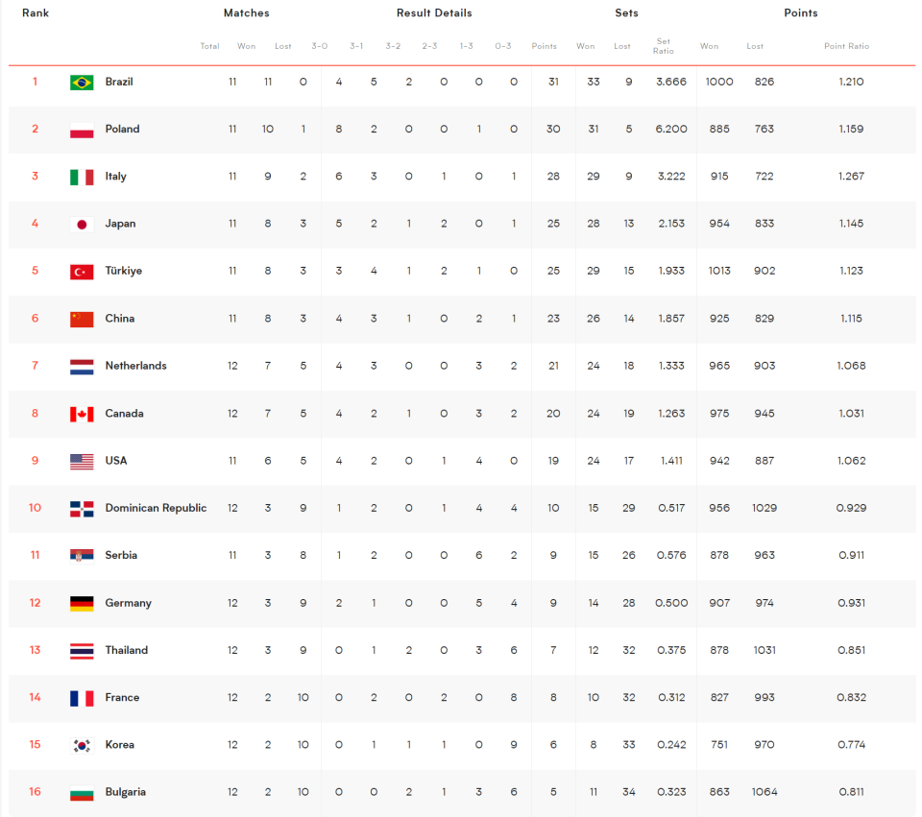
Task: Click the Dominican Republic flag icon
Action: click(82, 509)
